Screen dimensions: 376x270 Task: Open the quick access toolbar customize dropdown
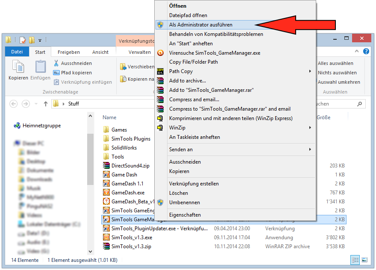click(40, 41)
